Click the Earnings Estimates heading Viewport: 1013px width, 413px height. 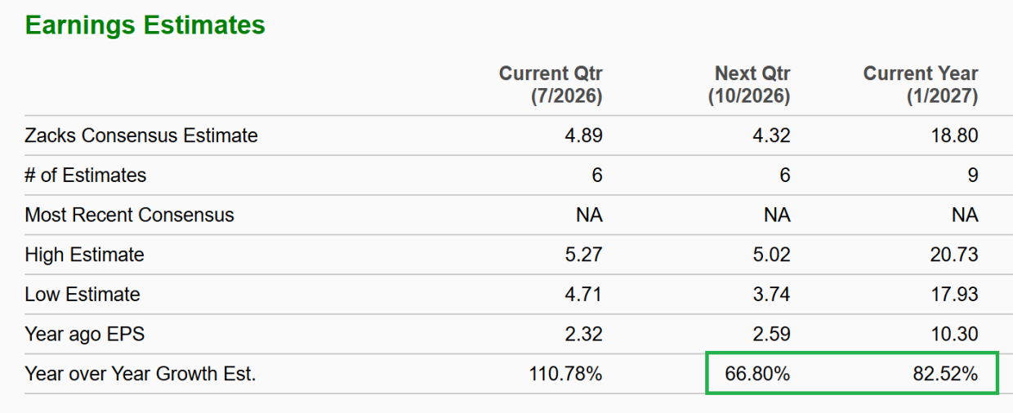pyautogui.click(x=145, y=25)
